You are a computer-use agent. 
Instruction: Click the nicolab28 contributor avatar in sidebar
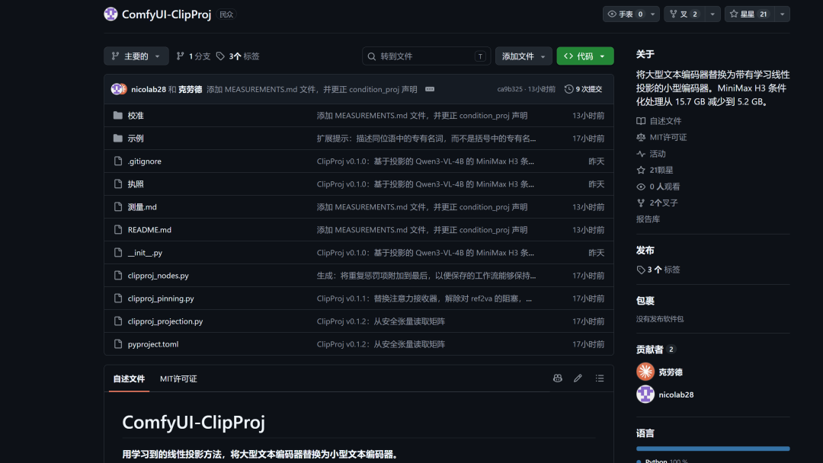tap(645, 394)
